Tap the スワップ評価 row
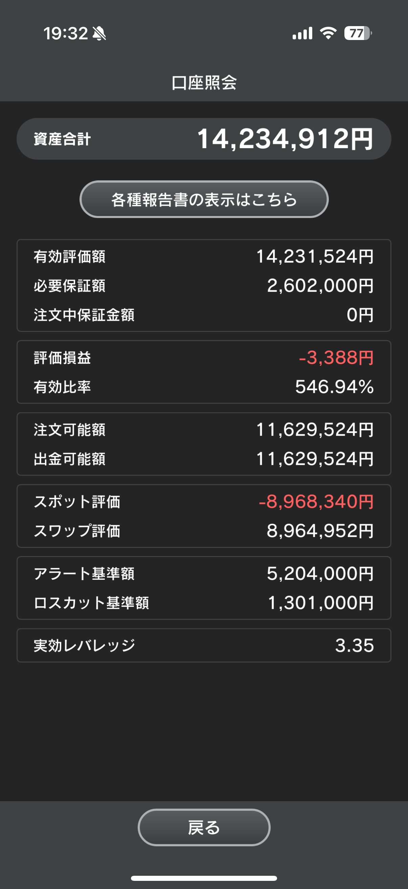 tap(204, 531)
